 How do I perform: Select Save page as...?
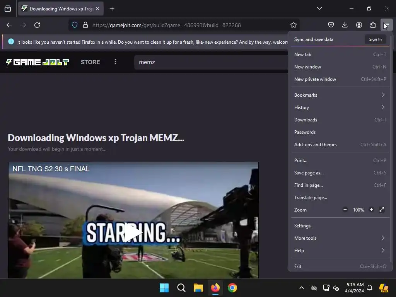340,173
